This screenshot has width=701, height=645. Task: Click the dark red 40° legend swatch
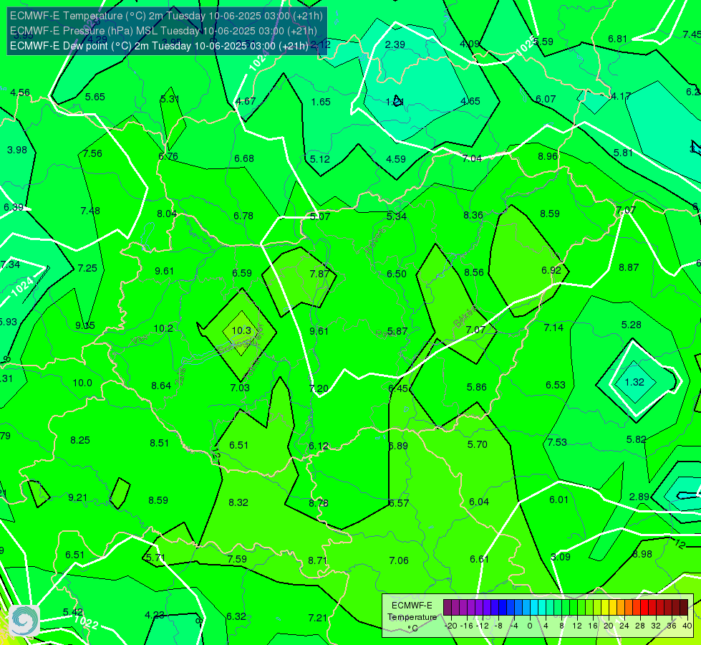point(684,608)
